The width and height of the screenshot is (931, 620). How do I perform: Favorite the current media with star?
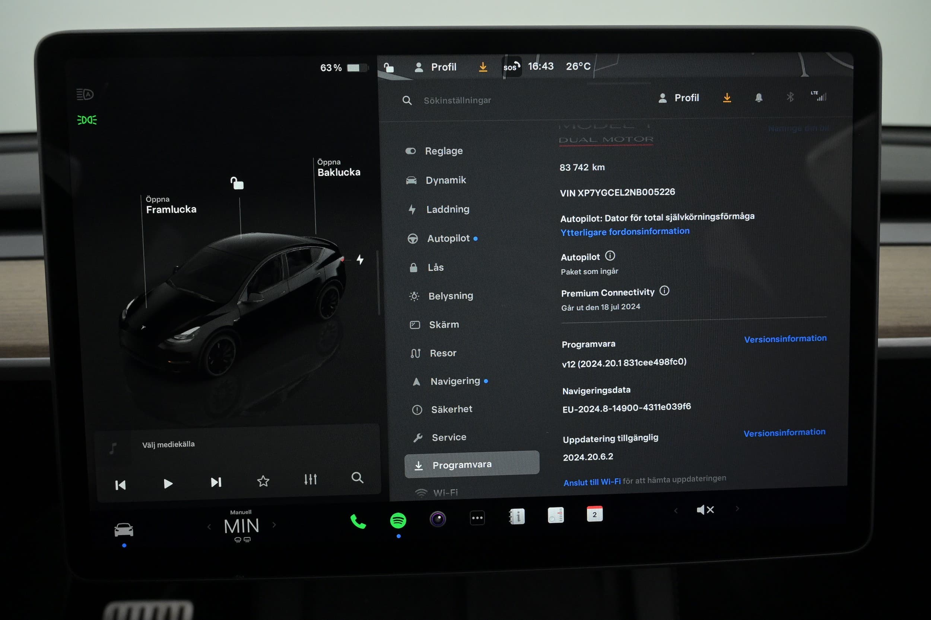pos(263,481)
